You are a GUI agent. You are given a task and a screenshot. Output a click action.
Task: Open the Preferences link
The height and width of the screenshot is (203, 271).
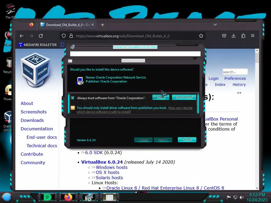(235, 79)
